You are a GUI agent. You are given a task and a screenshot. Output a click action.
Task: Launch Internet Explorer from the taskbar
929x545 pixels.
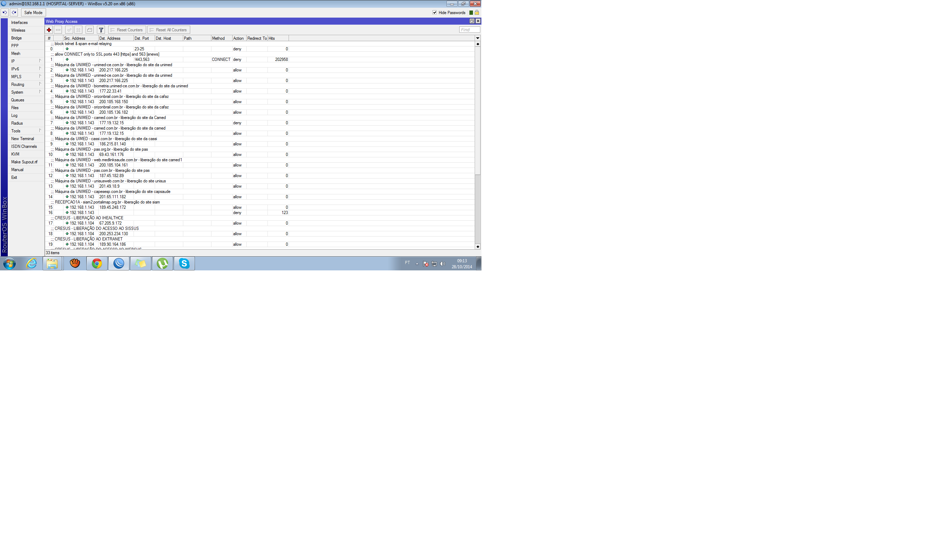click(x=32, y=263)
